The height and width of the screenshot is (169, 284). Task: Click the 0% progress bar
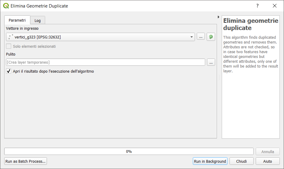click(x=129, y=152)
